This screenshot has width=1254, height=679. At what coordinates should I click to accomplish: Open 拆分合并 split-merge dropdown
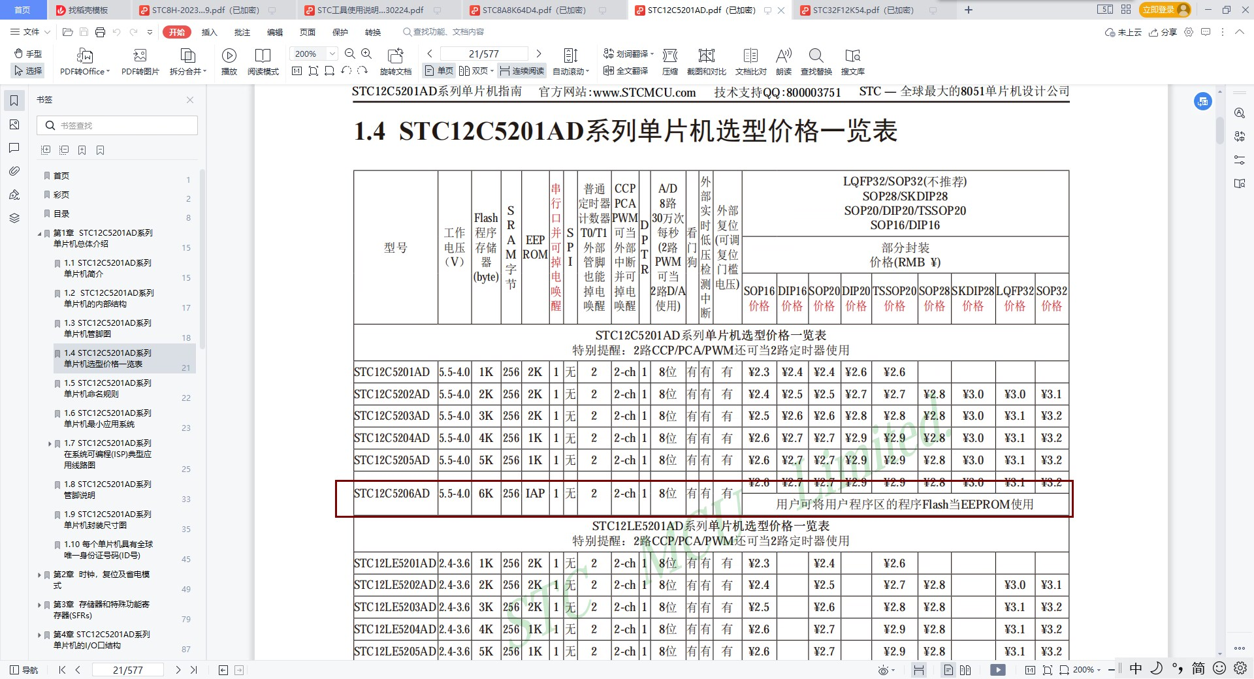tap(188, 62)
